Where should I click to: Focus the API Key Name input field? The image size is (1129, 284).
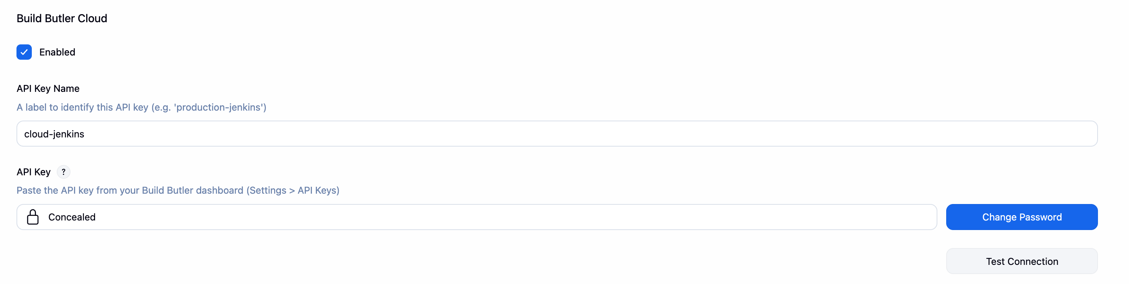coord(556,134)
